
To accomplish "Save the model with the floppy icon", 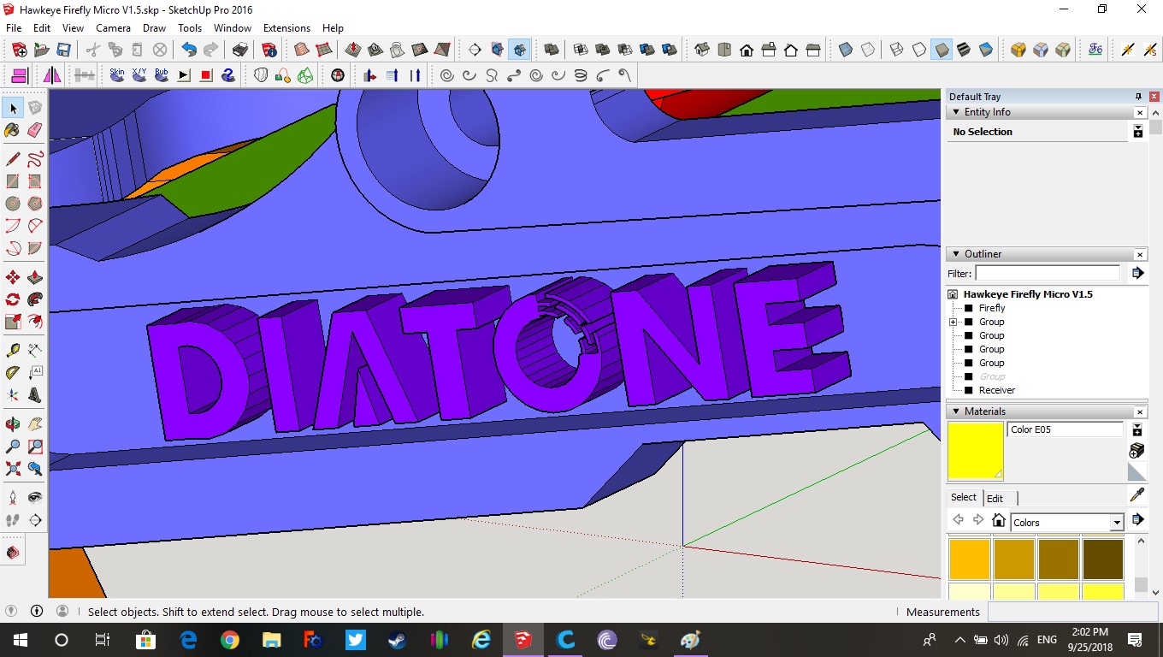I will pos(63,50).
